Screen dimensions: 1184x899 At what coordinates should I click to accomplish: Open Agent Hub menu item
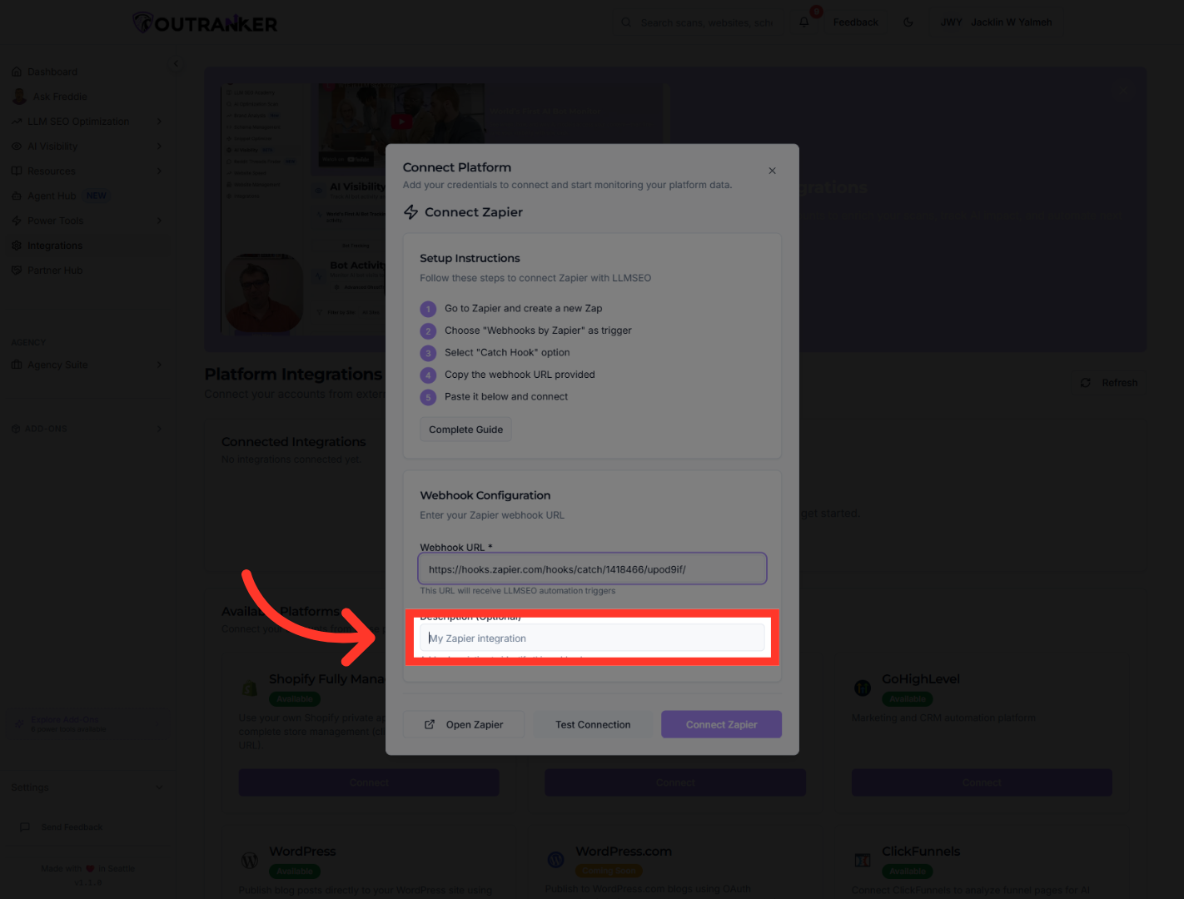coord(52,196)
